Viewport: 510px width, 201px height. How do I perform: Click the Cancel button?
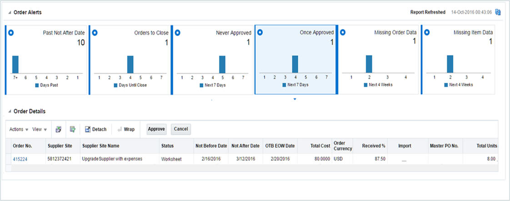click(x=181, y=129)
